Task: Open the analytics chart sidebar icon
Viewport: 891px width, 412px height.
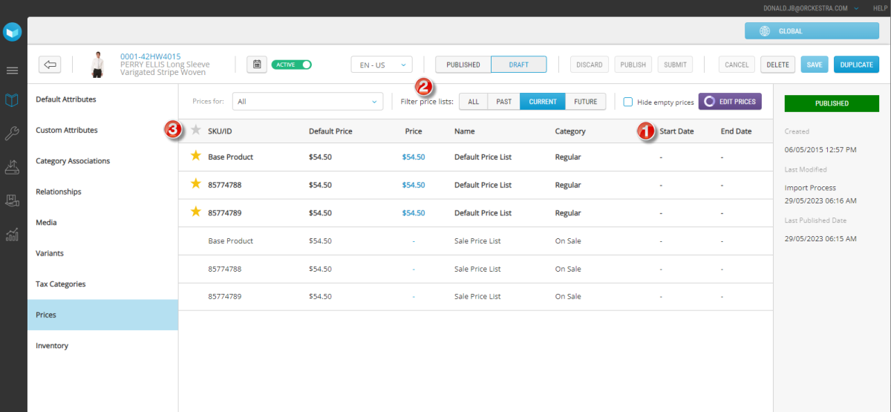Action: [x=13, y=235]
